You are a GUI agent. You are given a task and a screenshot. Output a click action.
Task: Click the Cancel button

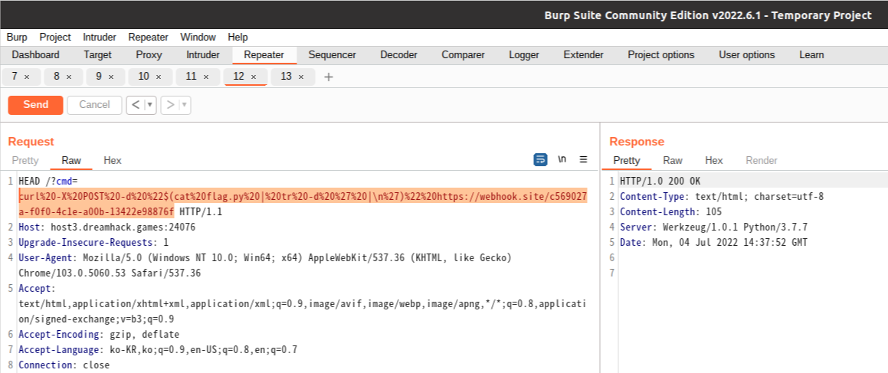coord(94,105)
